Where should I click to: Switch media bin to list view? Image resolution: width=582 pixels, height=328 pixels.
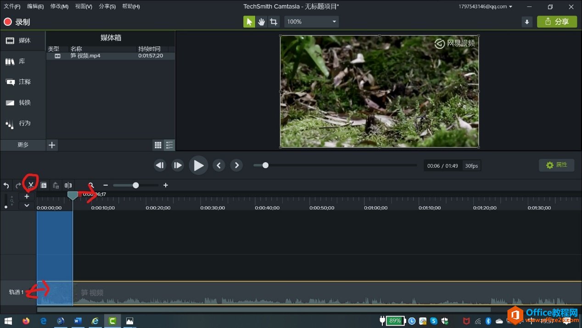pyautogui.click(x=169, y=145)
